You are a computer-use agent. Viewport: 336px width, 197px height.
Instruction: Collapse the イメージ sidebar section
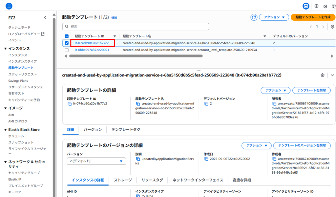click(5, 108)
